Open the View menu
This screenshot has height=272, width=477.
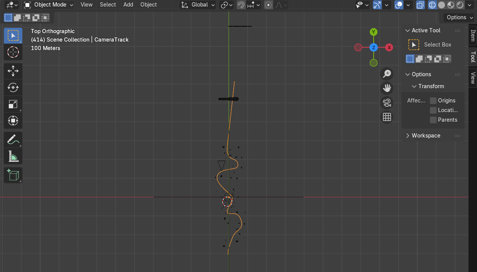click(86, 5)
